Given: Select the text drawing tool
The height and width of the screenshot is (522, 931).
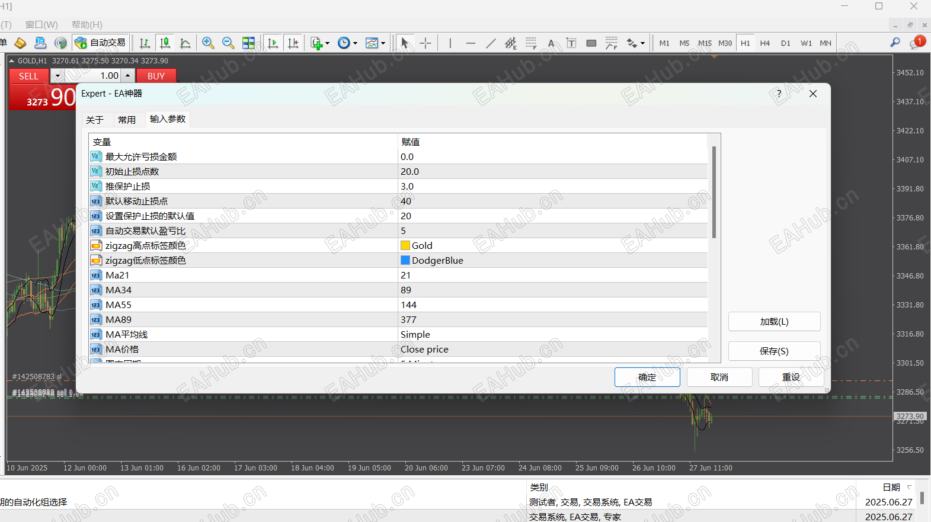Looking at the screenshot, I should coord(551,43).
